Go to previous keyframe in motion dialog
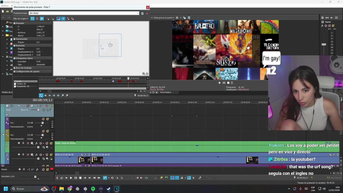 [x=50, y=95]
